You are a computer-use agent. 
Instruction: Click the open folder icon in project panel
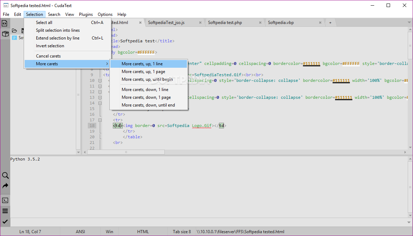click(14, 31)
